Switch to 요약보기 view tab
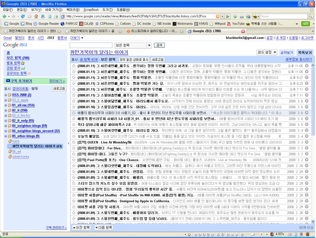Viewport: 316px width, 238px height. tap(287, 52)
